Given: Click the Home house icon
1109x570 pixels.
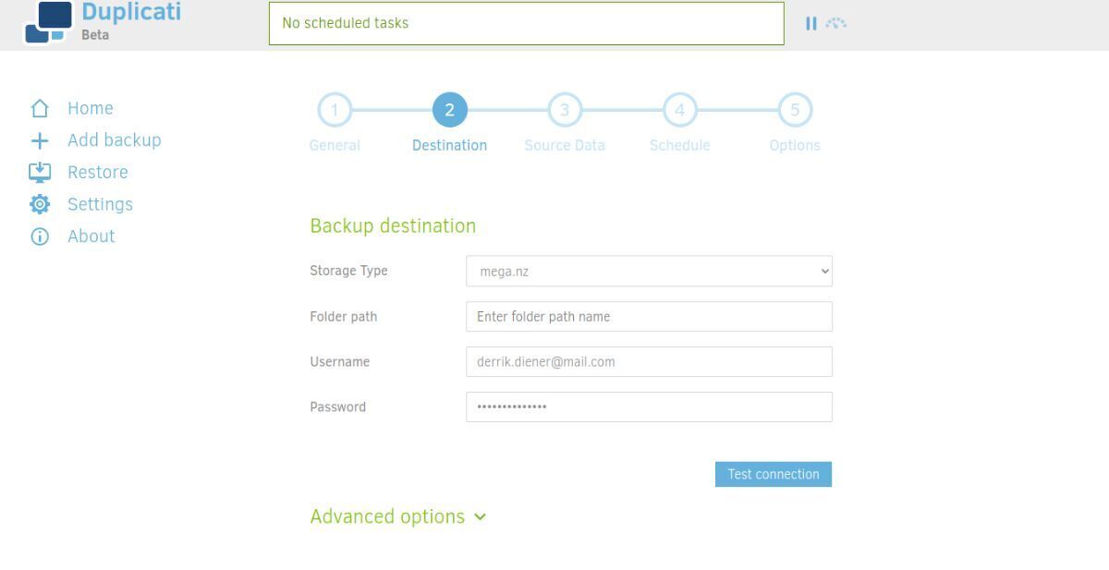Looking at the screenshot, I should click(40, 109).
